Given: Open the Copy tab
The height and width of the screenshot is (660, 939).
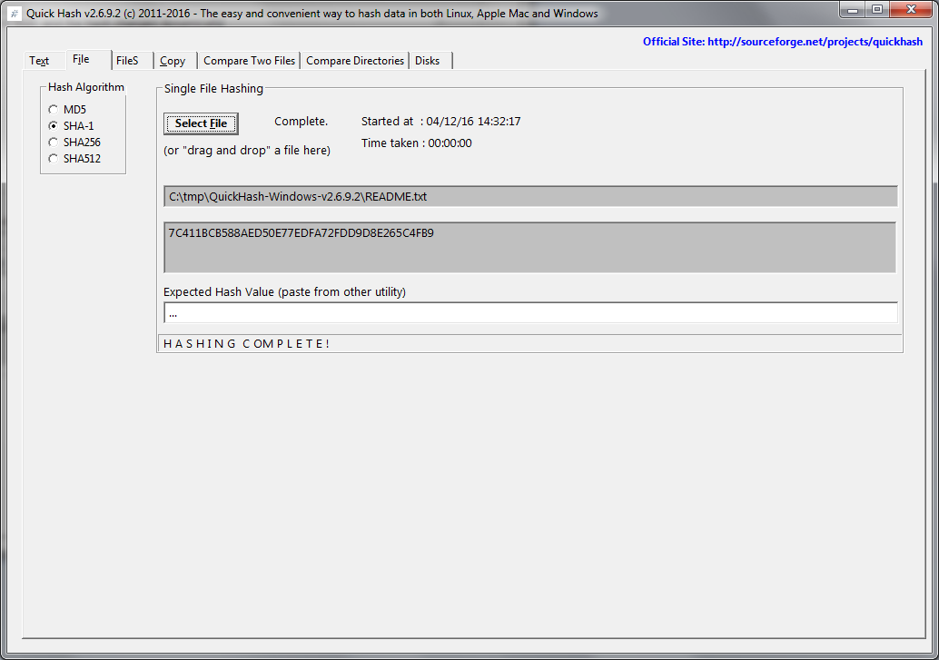Looking at the screenshot, I should (x=173, y=61).
